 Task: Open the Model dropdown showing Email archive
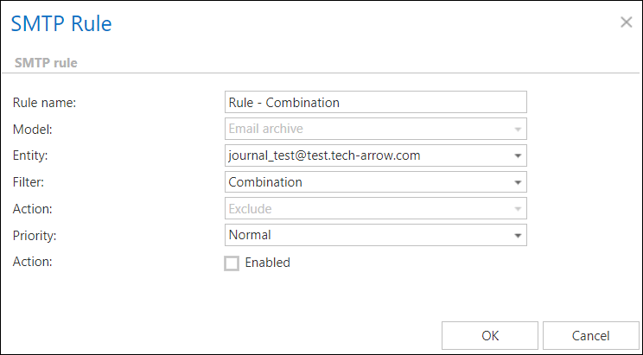[x=375, y=129]
